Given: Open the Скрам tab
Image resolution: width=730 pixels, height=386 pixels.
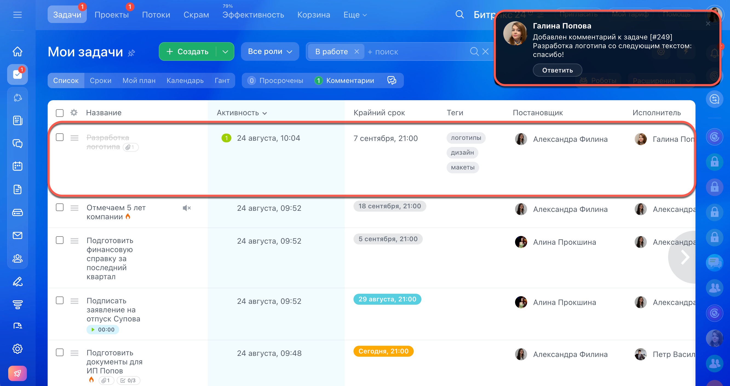Looking at the screenshot, I should 196,15.
